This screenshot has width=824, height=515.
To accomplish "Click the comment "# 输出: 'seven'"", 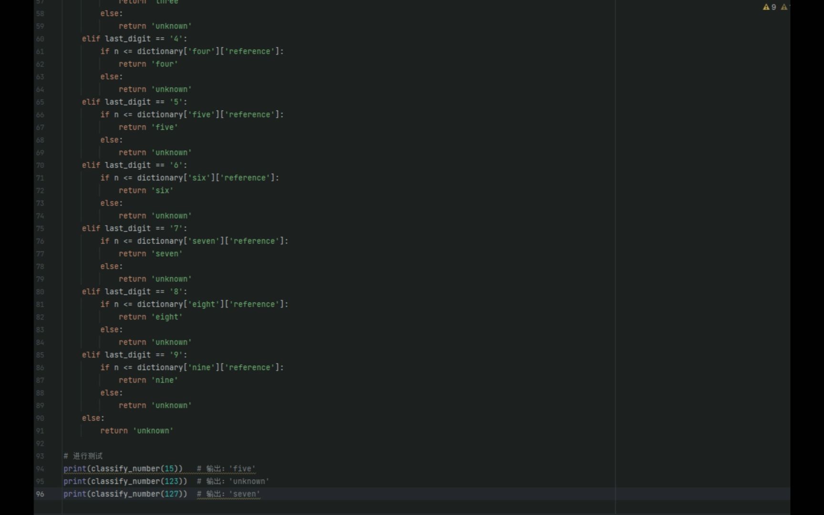I will point(228,494).
